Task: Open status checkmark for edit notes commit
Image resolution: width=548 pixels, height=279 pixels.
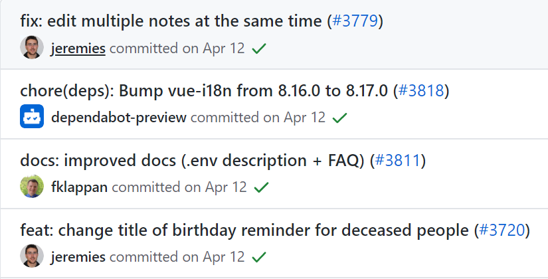Action: pyautogui.click(x=260, y=48)
